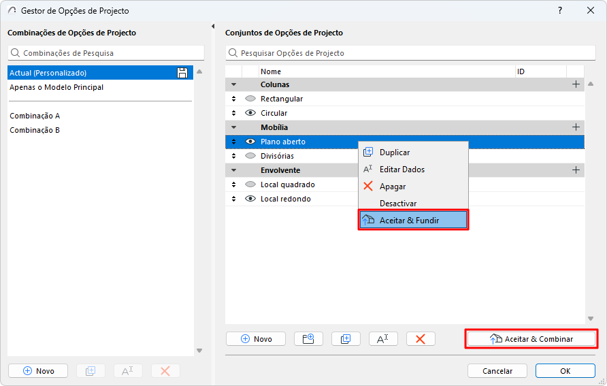
Task: Click the save icon on Actual (Personalizado)
Action: point(182,73)
